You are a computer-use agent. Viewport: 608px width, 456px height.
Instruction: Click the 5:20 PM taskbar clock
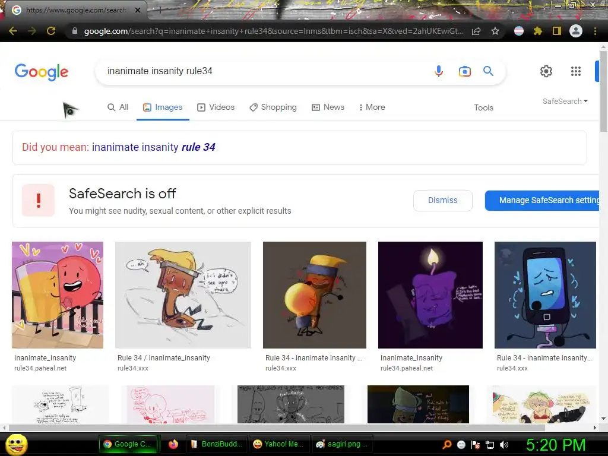[556, 445]
